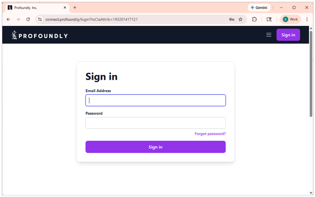The image size is (315, 197).
Task: Open the hamburger menu in the navbar
Action: pyautogui.click(x=269, y=35)
